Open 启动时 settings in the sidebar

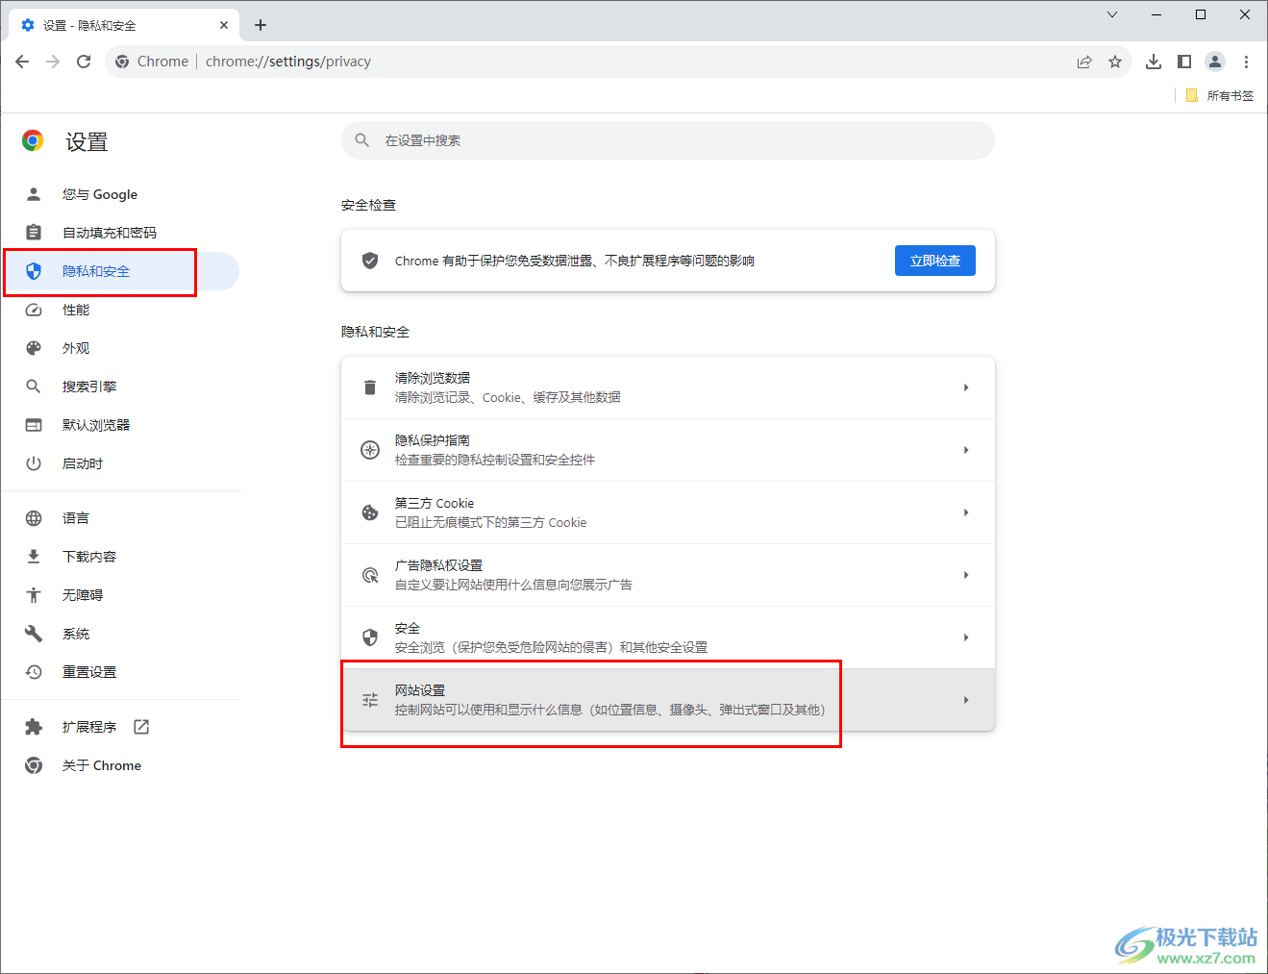click(121, 463)
